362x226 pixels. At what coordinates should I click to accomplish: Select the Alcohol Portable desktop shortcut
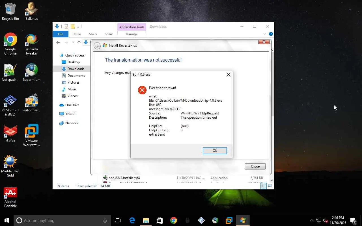[x=10, y=197]
